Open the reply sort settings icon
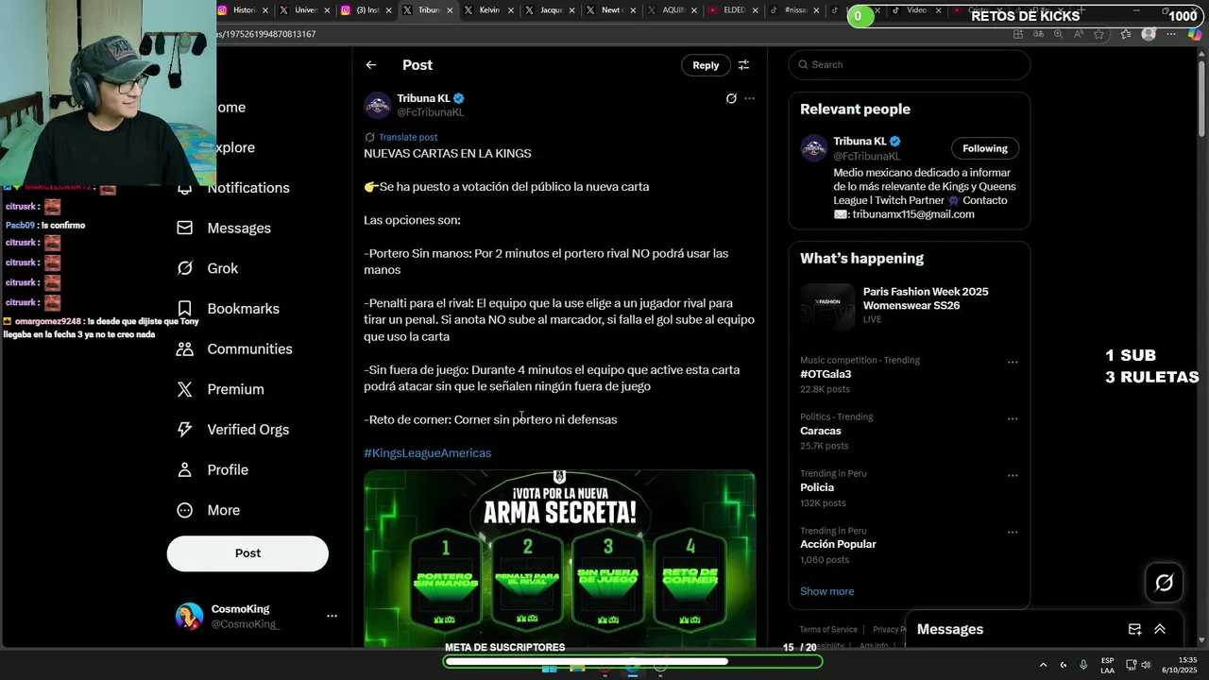Image resolution: width=1209 pixels, height=680 pixels. [x=743, y=65]
